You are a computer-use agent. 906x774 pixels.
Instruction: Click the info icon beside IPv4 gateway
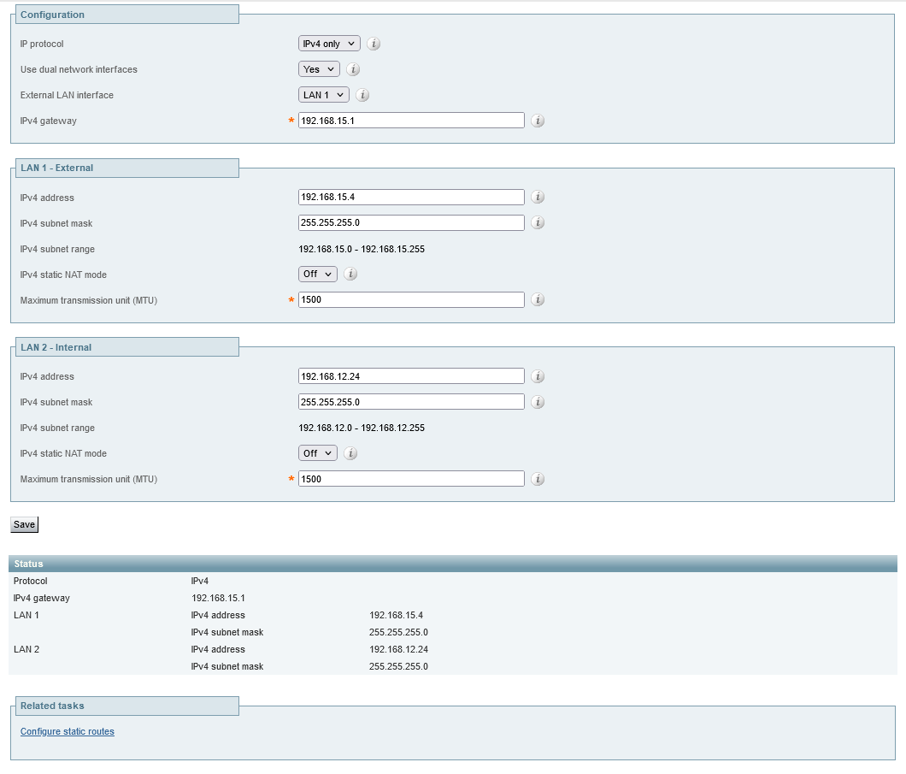(538, 121)
